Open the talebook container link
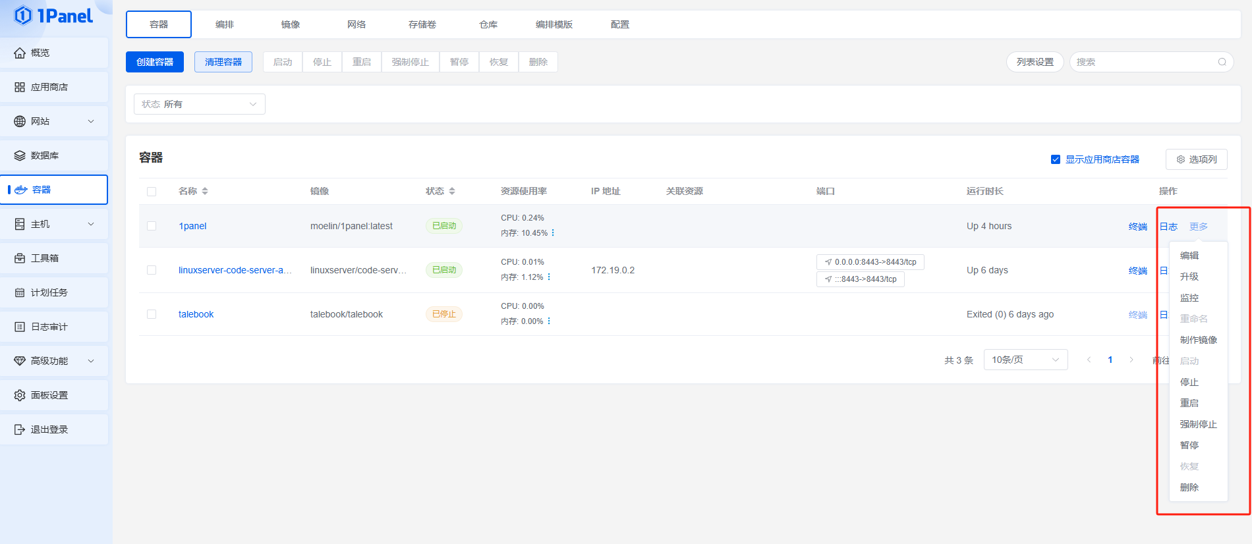Image resolution: width=1252 pixels, height=544 pixels. point(196,314)
